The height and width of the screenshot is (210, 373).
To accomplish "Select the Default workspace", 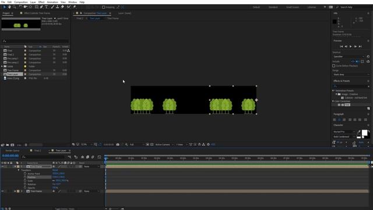I will click(256, 7).
